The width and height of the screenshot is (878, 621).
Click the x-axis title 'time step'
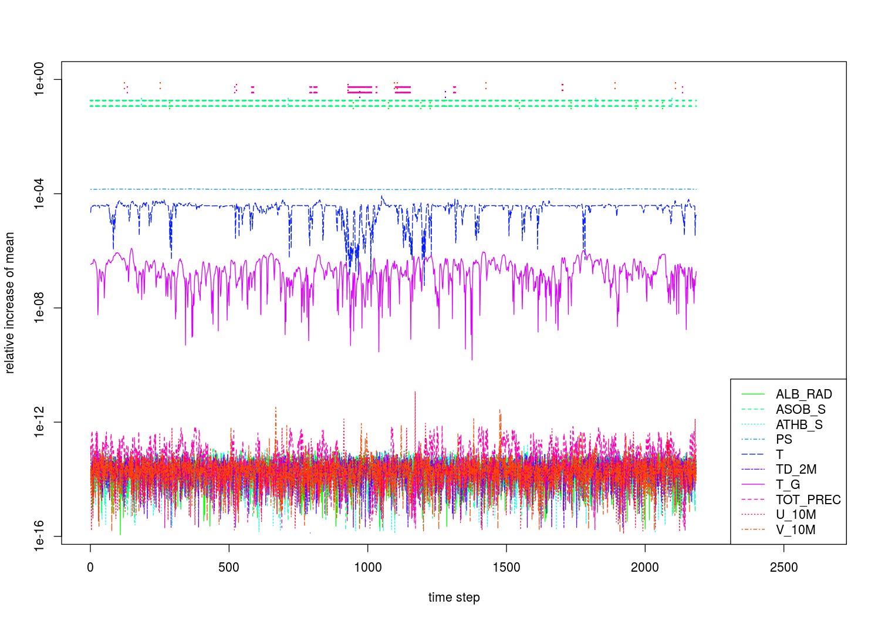[454, 598]
